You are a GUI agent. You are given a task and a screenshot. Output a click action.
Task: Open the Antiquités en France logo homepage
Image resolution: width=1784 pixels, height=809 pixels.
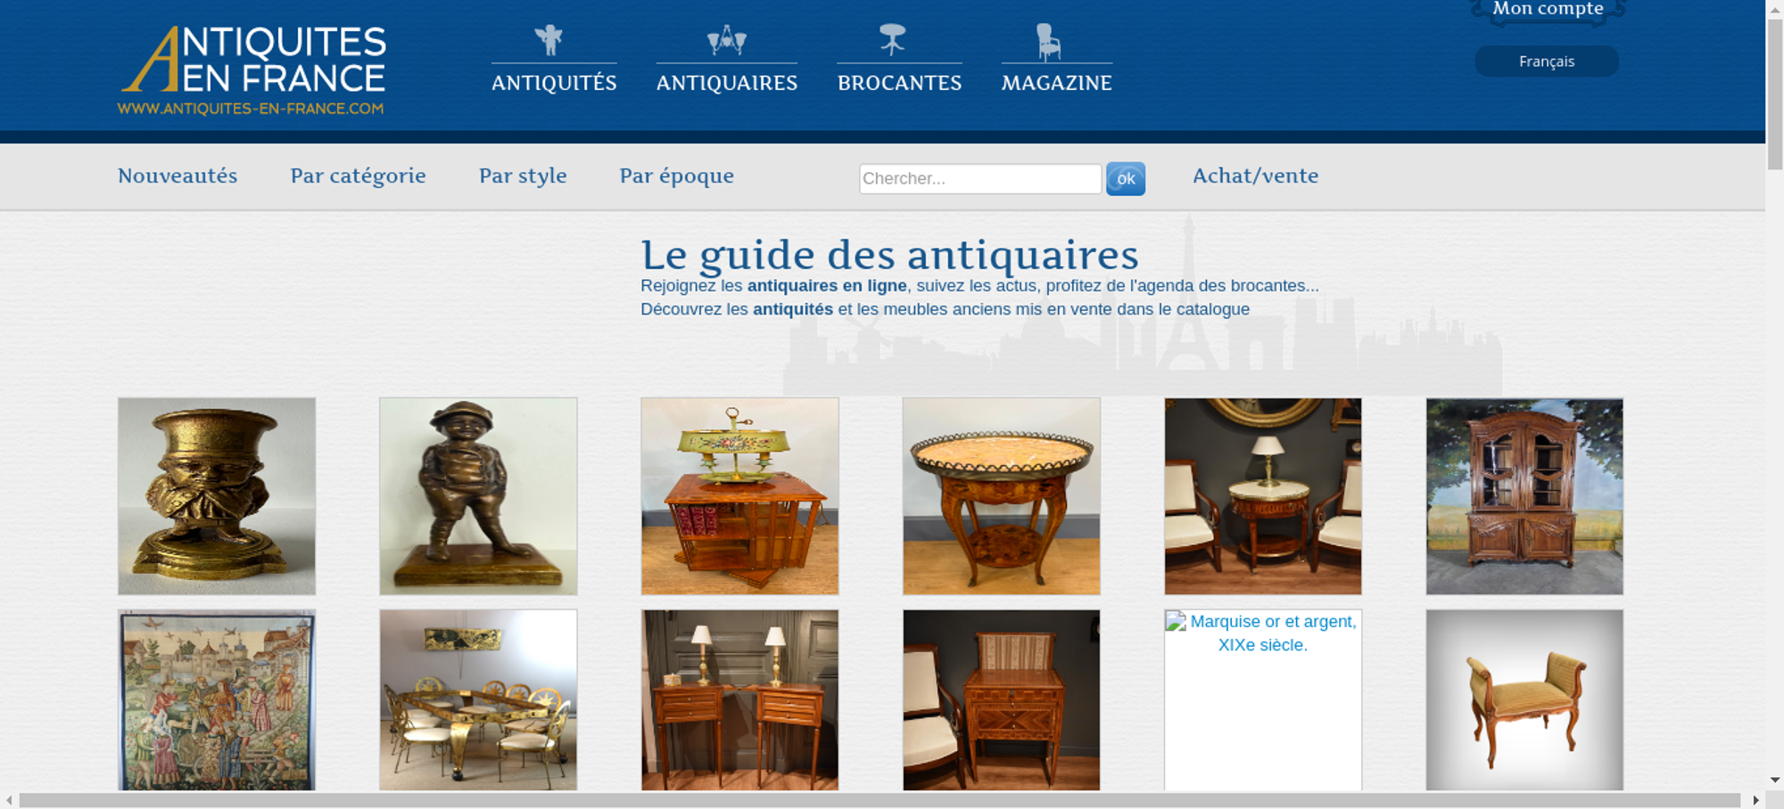(252, 70)
